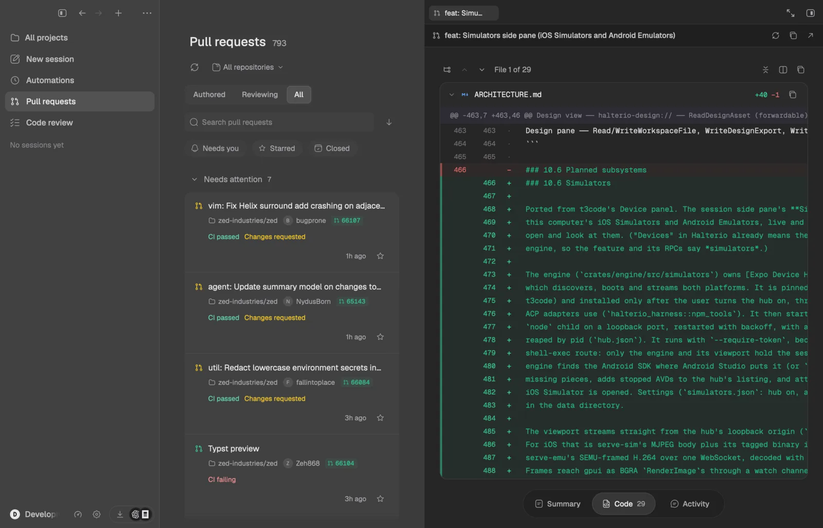This screenshot has width=823, height=528.
Task: Collapse the ARCHITECTURE.md file diff
Action: pos(452,95)
